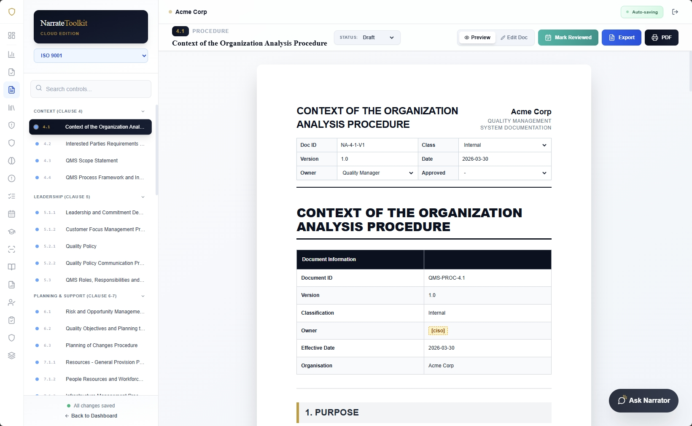Toggle Preview mode for the document

point(477,38)
